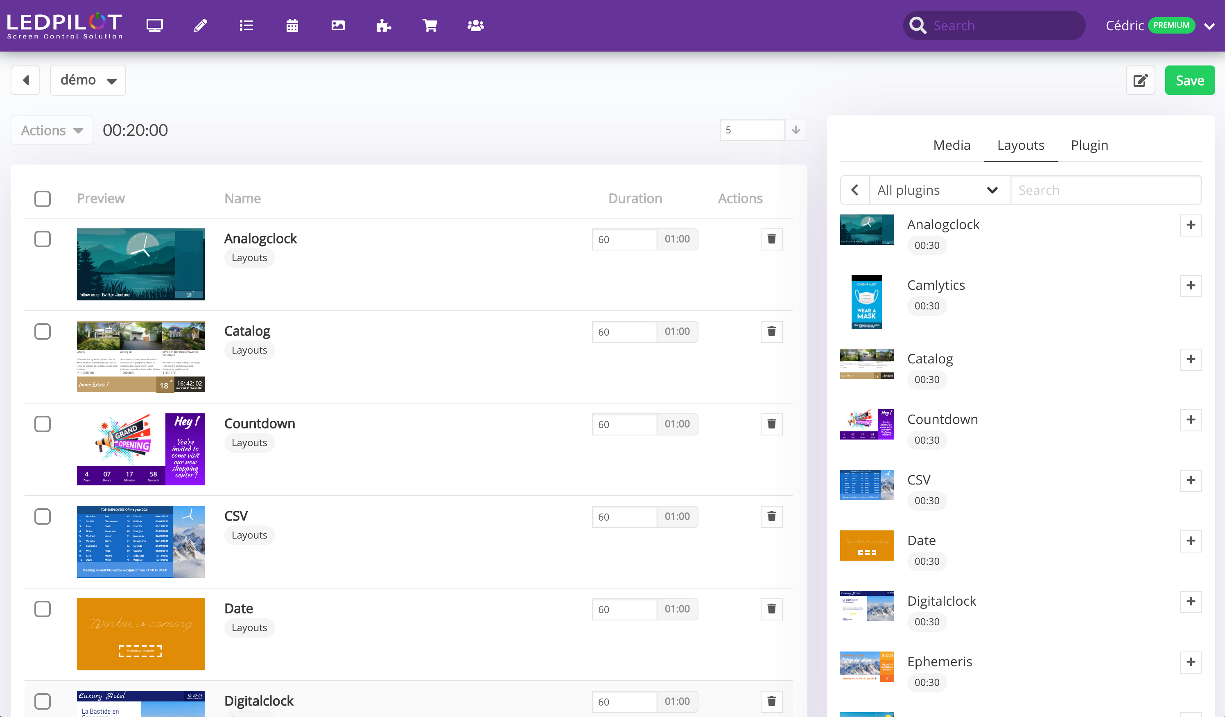This screenshot has width=1225, height=717.
Task: Toggle the select-all checkbox in table header
Action: click(43, 198)
